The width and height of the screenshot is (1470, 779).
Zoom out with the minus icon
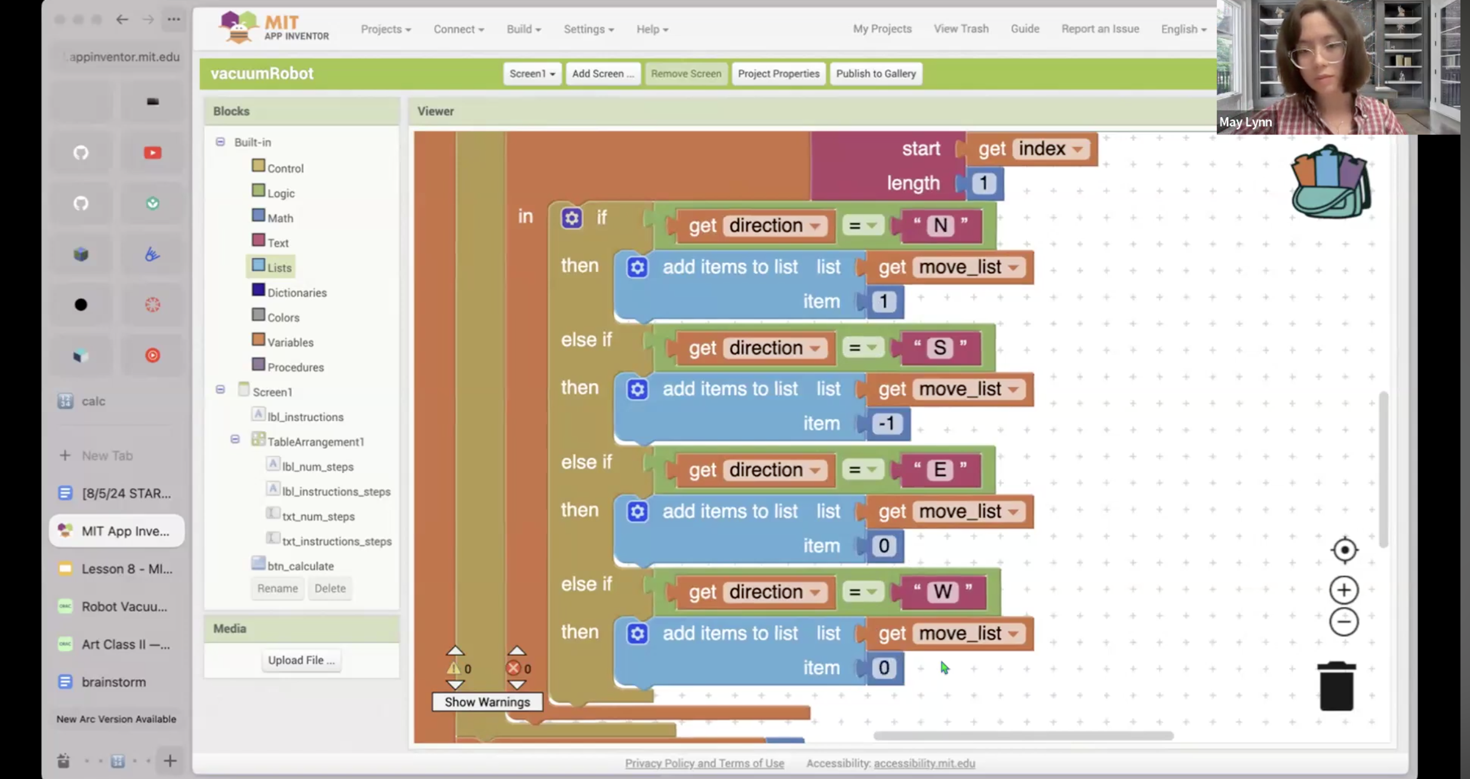(1344, 622)
